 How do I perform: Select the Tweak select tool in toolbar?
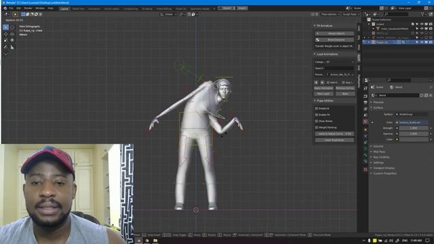tap(5, 27)
